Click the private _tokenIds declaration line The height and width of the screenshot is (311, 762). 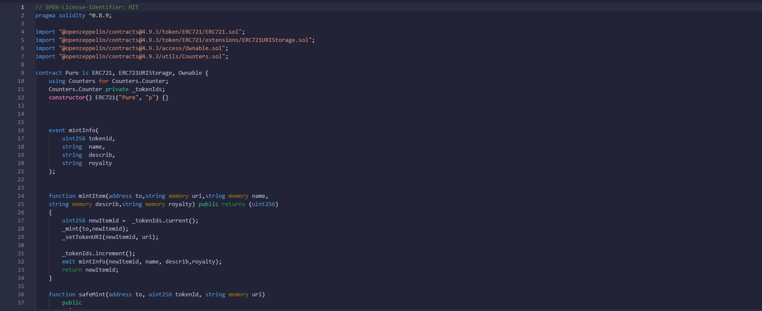click(x=107, y=89)
